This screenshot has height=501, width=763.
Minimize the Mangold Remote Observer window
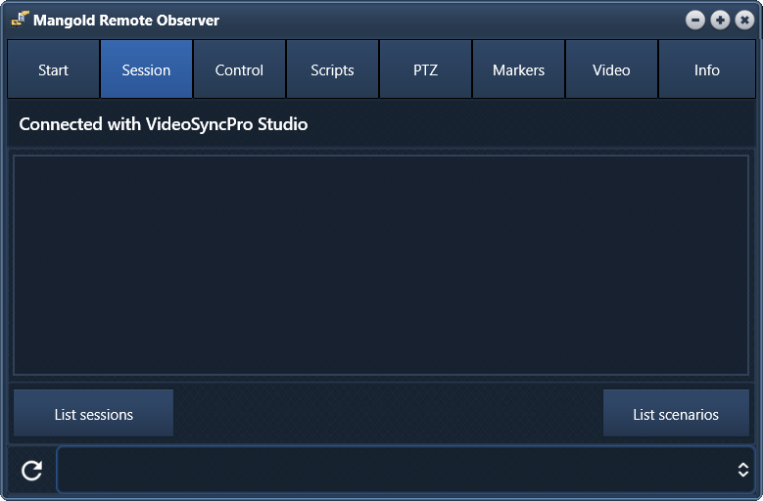pos(694,20)
